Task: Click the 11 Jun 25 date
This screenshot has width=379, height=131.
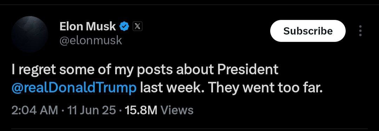Action: 92,110
